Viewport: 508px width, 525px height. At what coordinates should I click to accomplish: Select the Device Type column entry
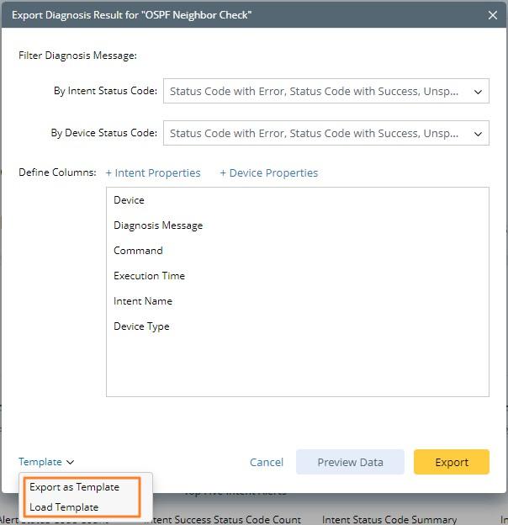pyautogui.click(x=141, y=326)
